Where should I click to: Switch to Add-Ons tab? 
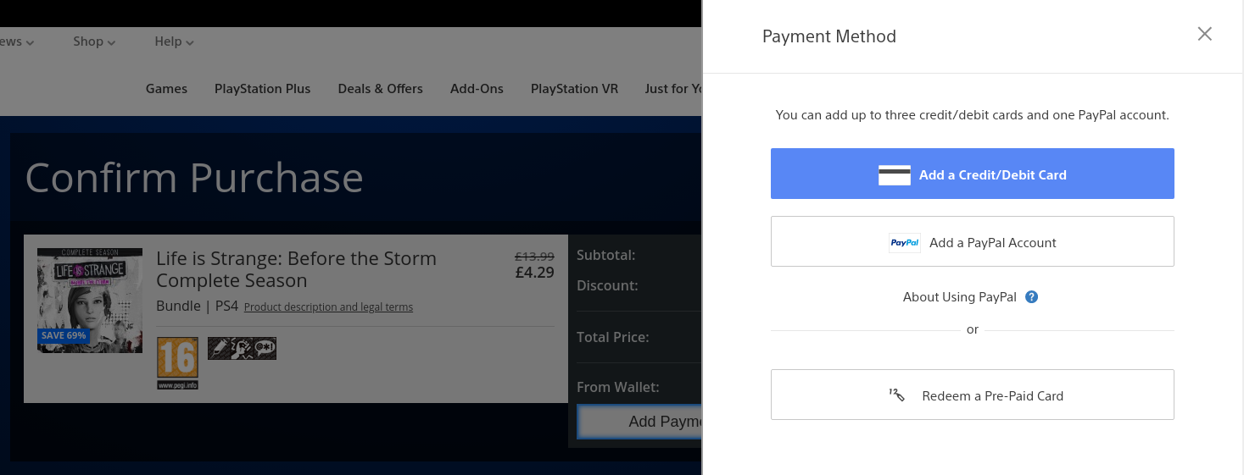click(x=477, y=89)
